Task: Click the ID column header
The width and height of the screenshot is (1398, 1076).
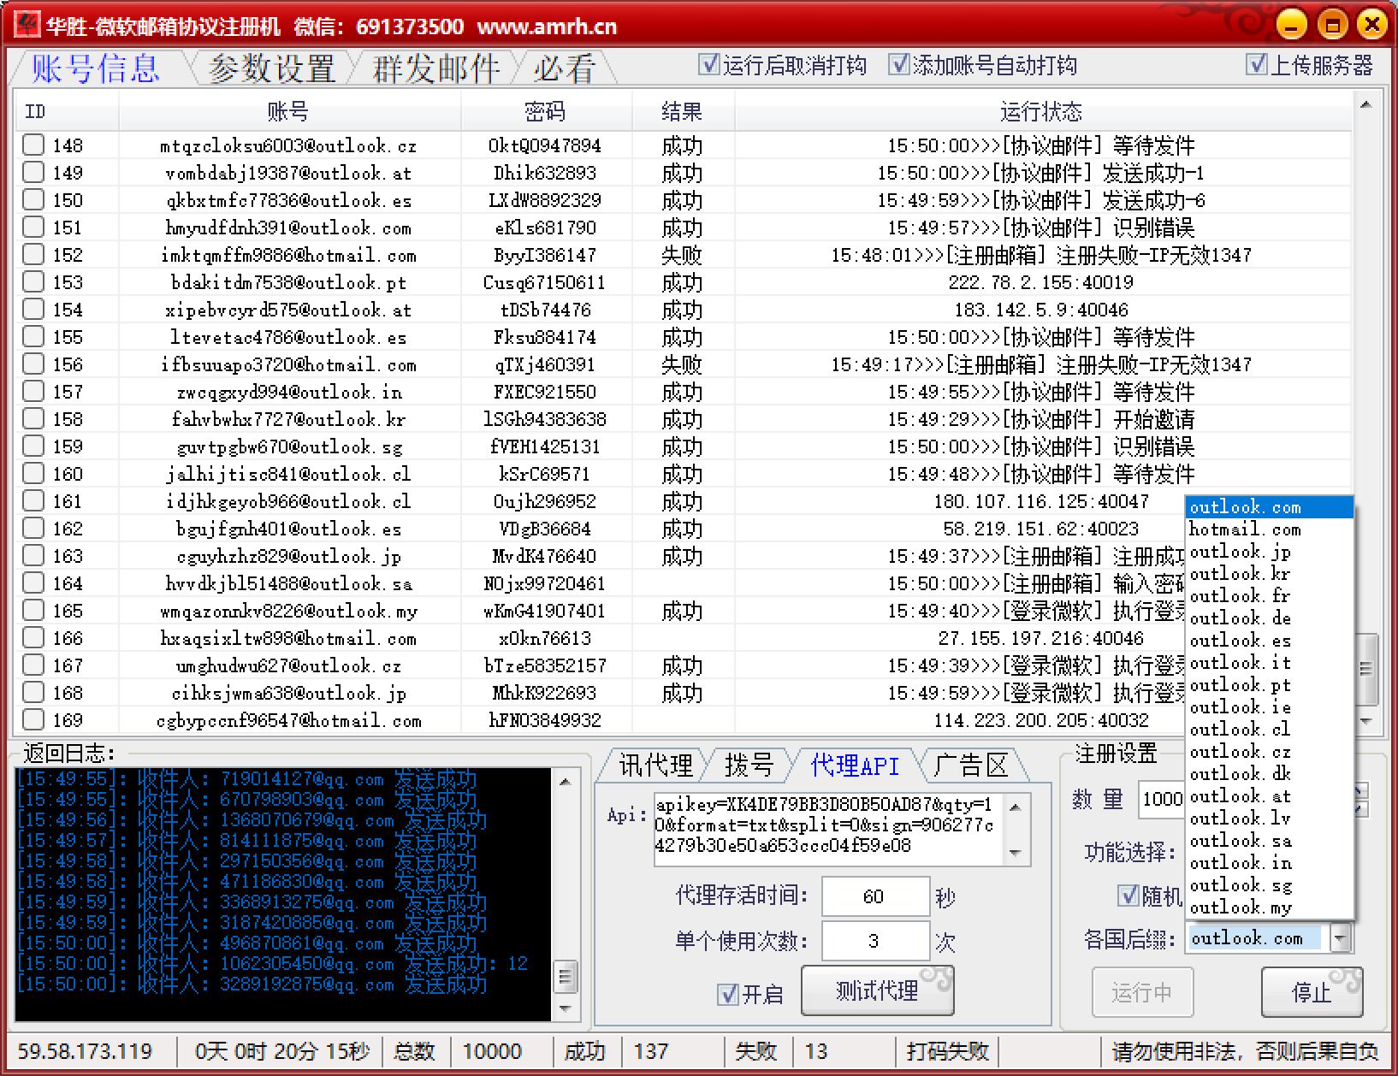Action: click(x=67, y=111)
